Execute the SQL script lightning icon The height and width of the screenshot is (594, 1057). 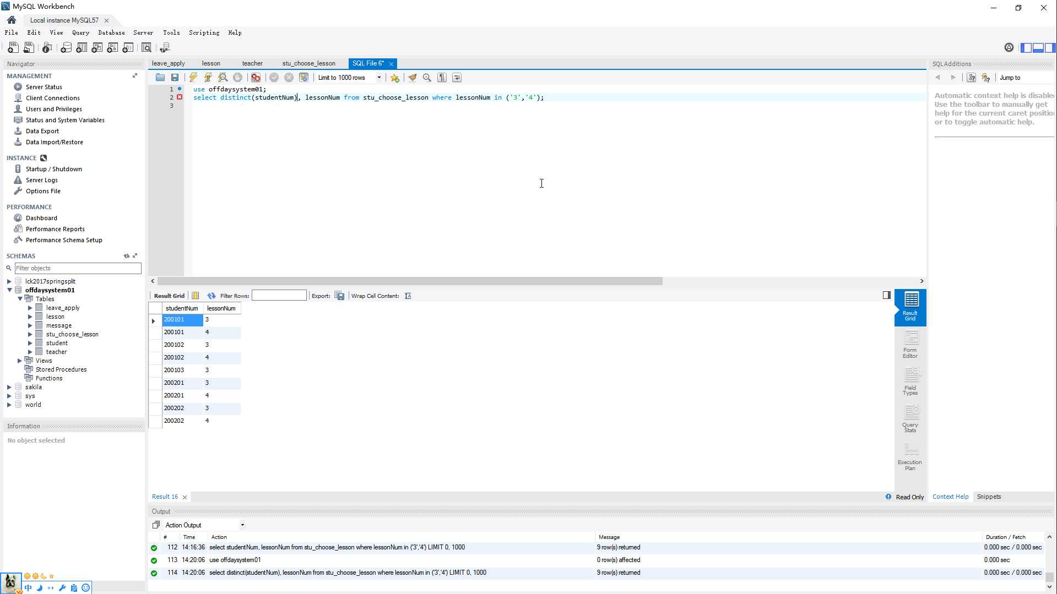(x=193, y=78)
